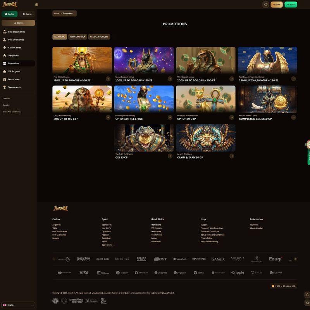This screenshot has width=310, height=310.
Task: Click arrow icon on Third deposit bonus
Action: pyautogui.click(x=232, y=79)
